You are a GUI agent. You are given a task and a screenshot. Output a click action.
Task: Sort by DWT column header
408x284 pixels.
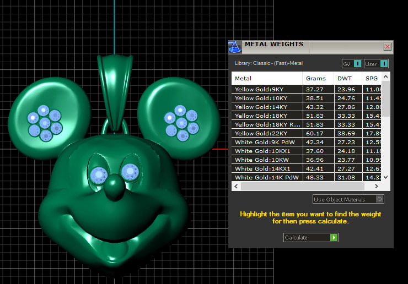(348, 78)
